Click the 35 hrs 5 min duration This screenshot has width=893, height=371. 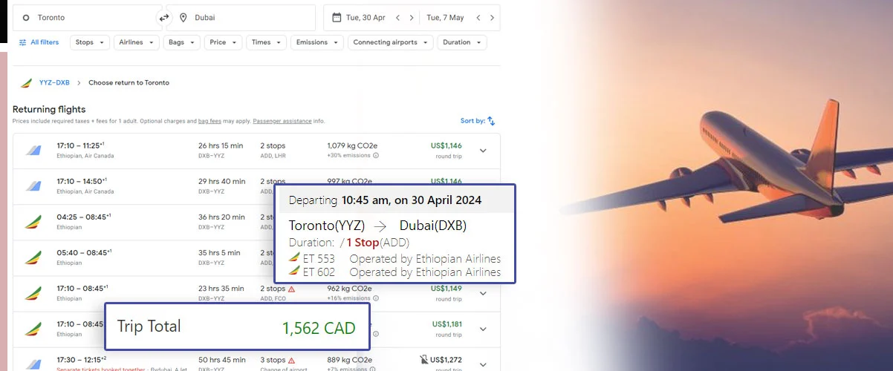pyautogui.click(x=219, y=252)
